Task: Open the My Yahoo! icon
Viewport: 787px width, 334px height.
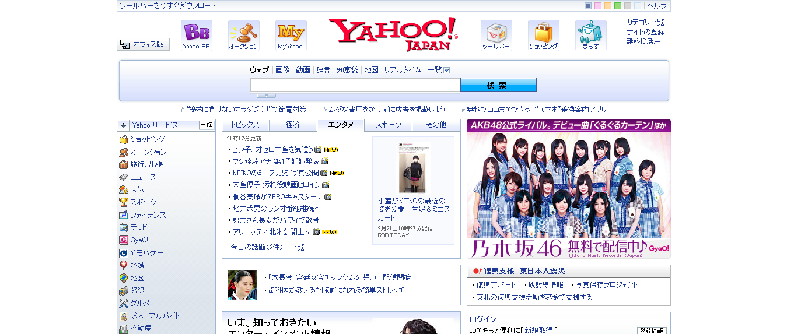Action: click(x=291, y=36)
